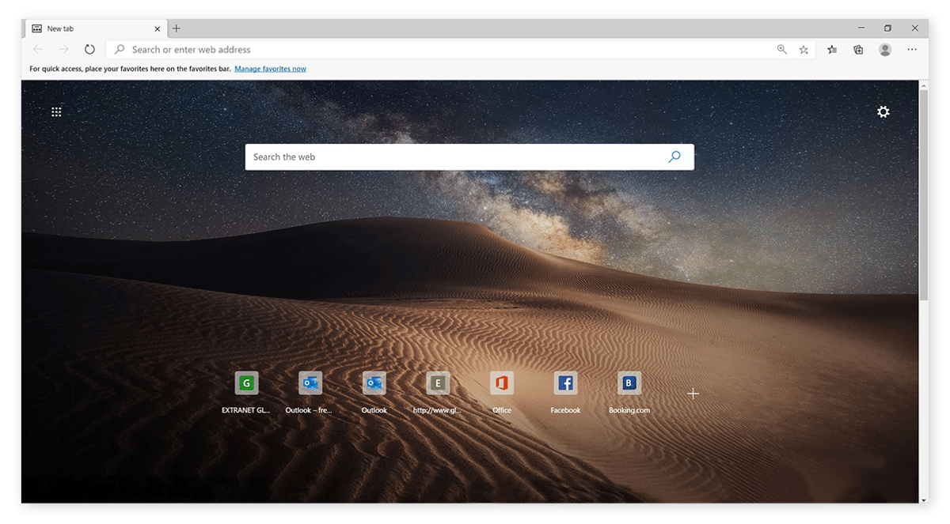This screenshot has width=950, height=524.
Task: Add a new site shortcut with the plus
Action: pos(693,393)
